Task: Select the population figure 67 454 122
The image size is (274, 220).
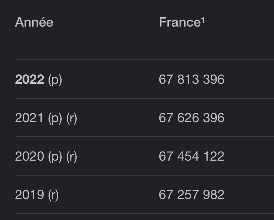Action: [191, 156]
